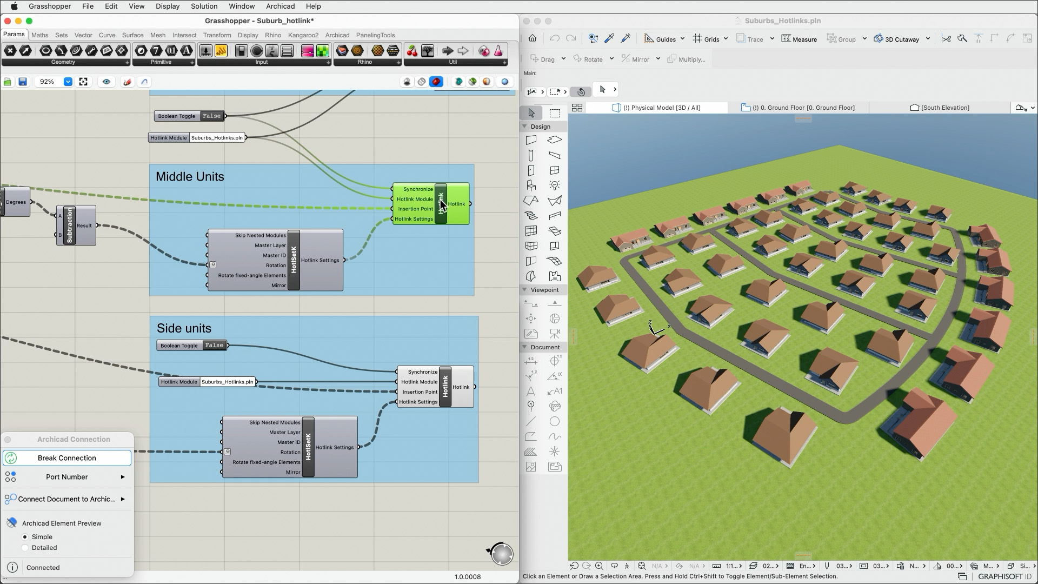Click the Inject Parameters syringe icon
Viewport: 1038px width, 584px height.
click(x=626, y=38)
